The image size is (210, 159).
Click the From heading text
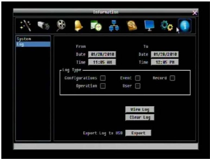coord(81,47)
